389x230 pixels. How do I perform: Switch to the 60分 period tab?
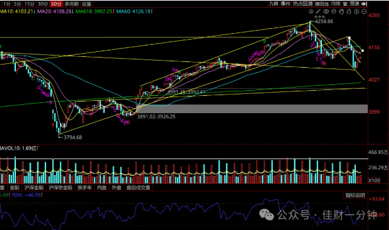(x=56, y=4)
